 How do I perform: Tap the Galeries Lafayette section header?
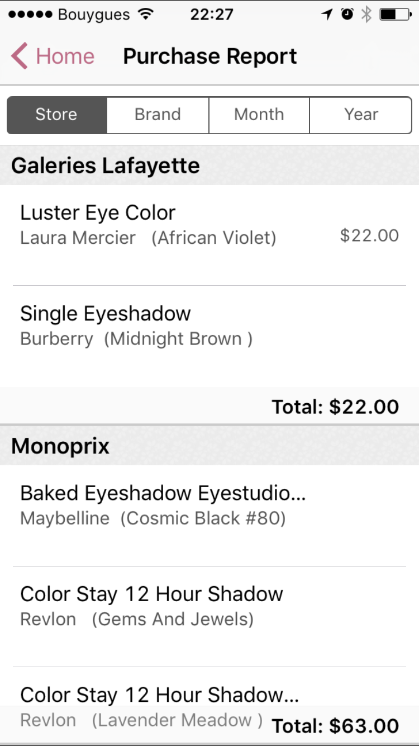105,166
